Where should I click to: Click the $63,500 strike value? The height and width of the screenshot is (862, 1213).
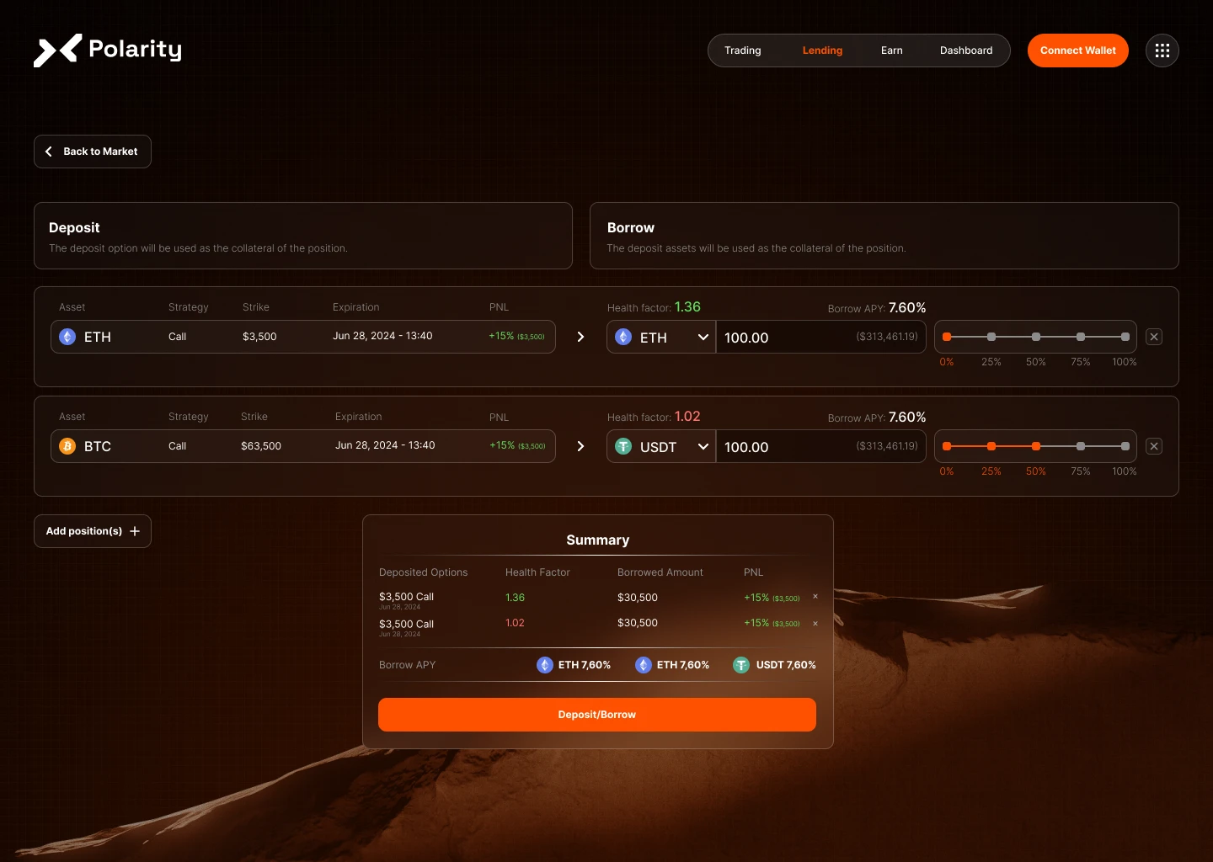[261, 446]
